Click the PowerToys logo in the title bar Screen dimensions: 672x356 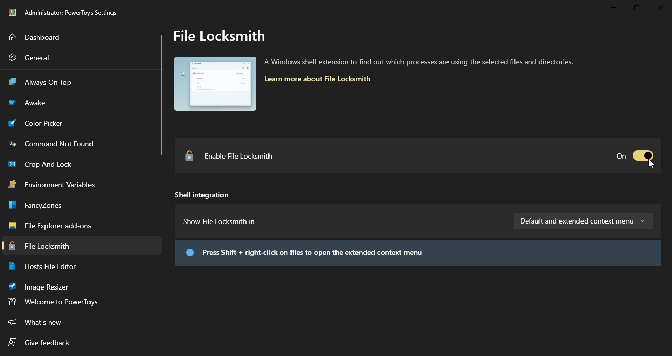pyautogui.click(x=12, y=13)
